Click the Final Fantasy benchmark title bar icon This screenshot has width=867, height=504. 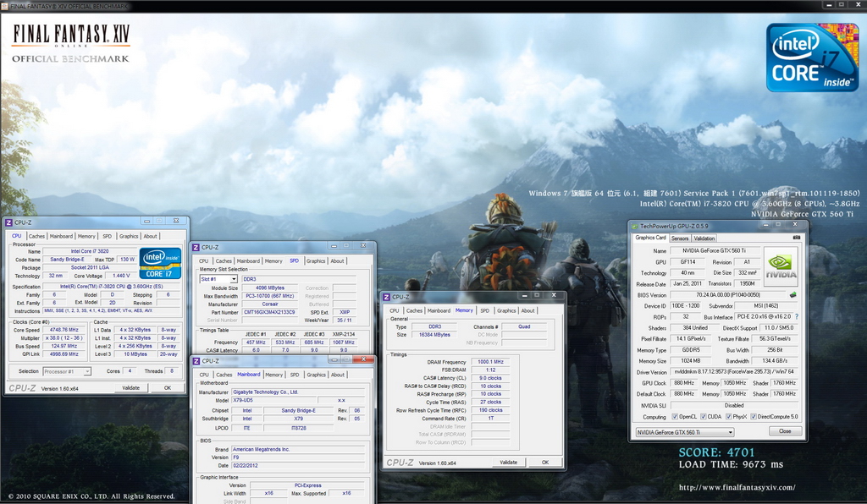(4, 6)
